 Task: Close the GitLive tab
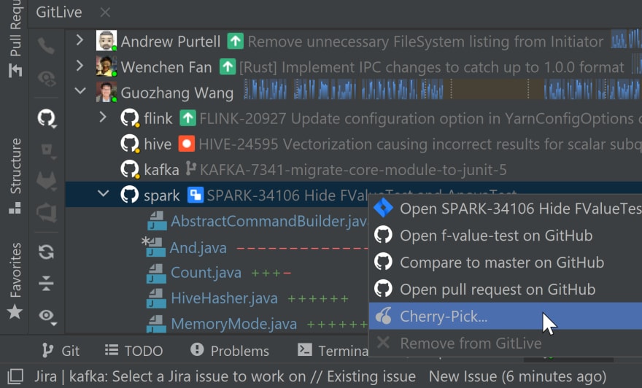(x=105, y=12)
